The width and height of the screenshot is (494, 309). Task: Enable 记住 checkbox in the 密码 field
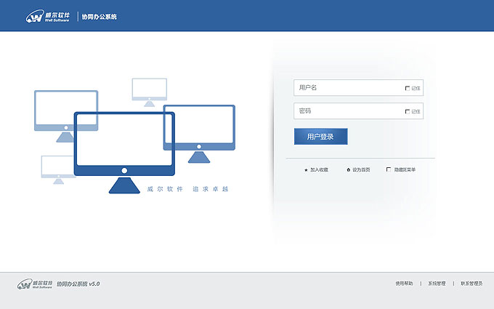click(408, 111)
